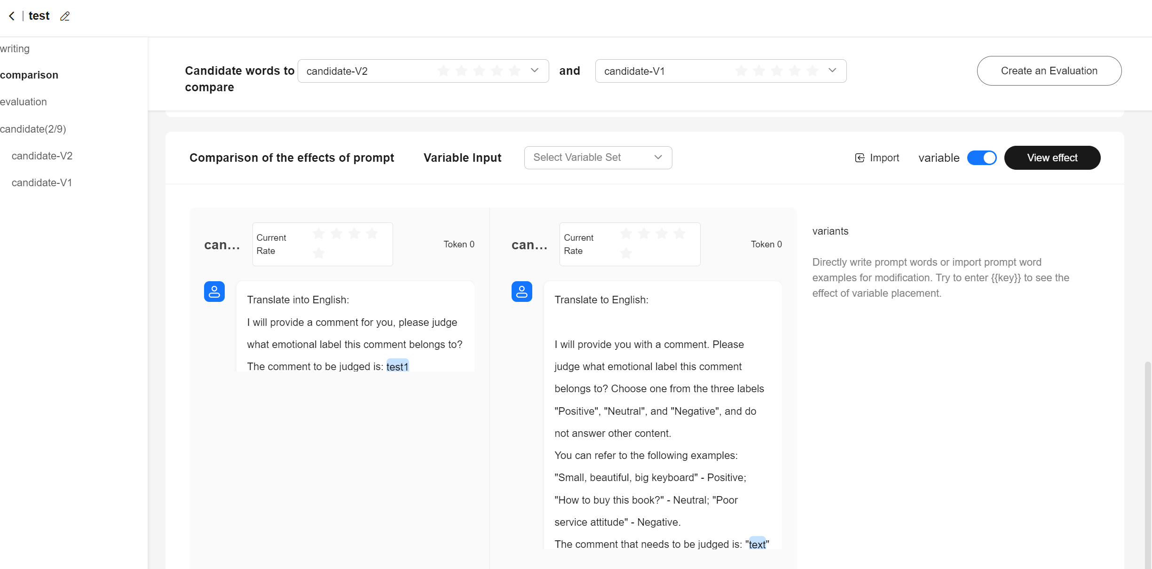Click the pencil edit title icon

coord(65,16)
